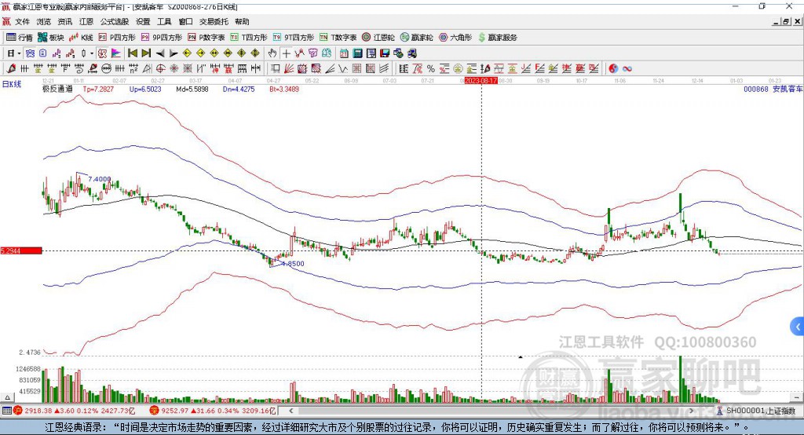The width and height of the screenshot is (804, 435).
Task: Expand the 日 period dropdown
Action: (x=19, y=53)
